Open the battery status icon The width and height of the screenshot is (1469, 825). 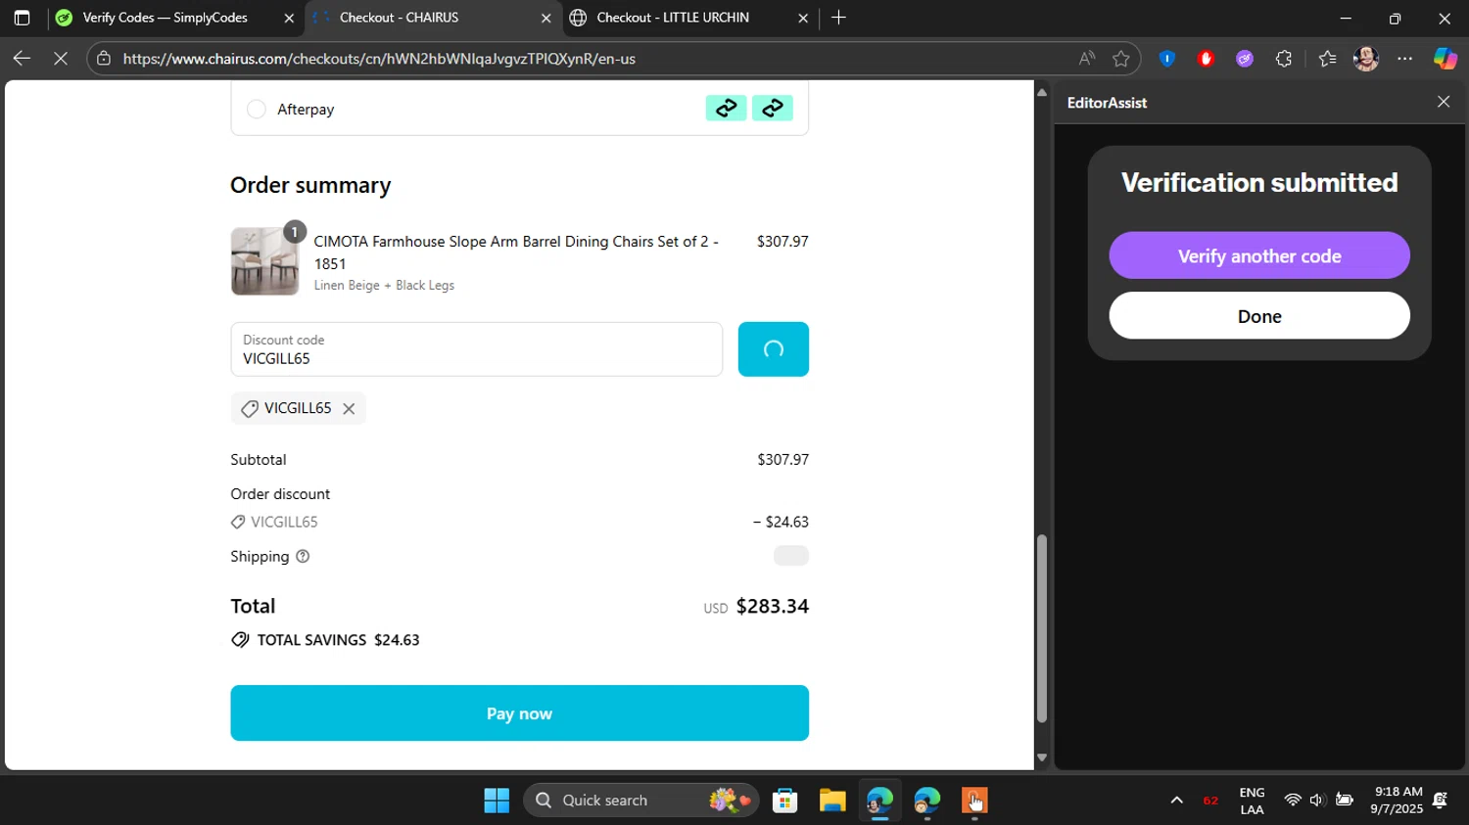(x=1345, y=801)
